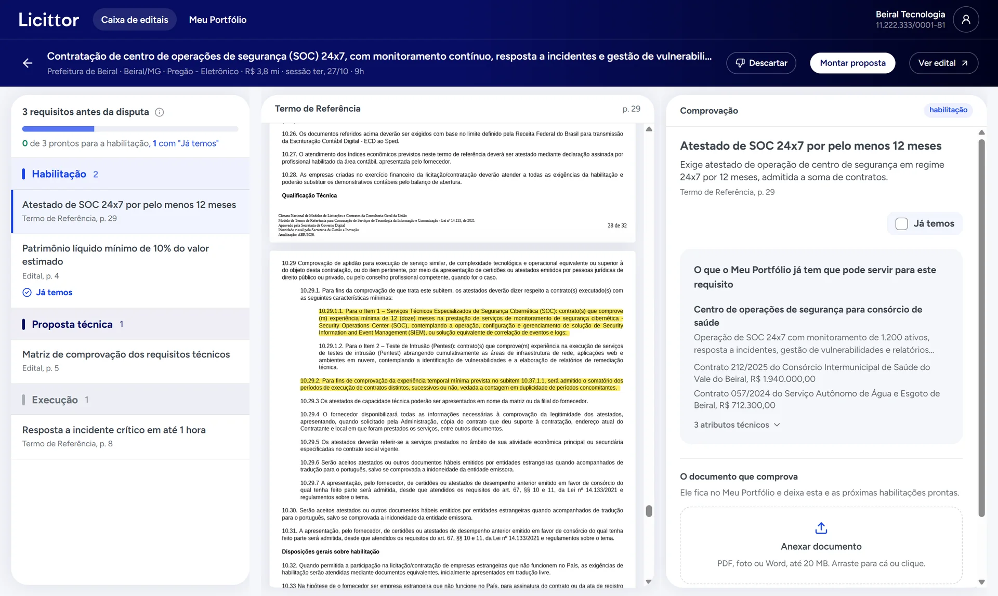Image resolution: width=998 pixels, height=596 pixels.
Task: Select Matriz de comprovação dos requisitos técnicos
Action: point(130,361)
